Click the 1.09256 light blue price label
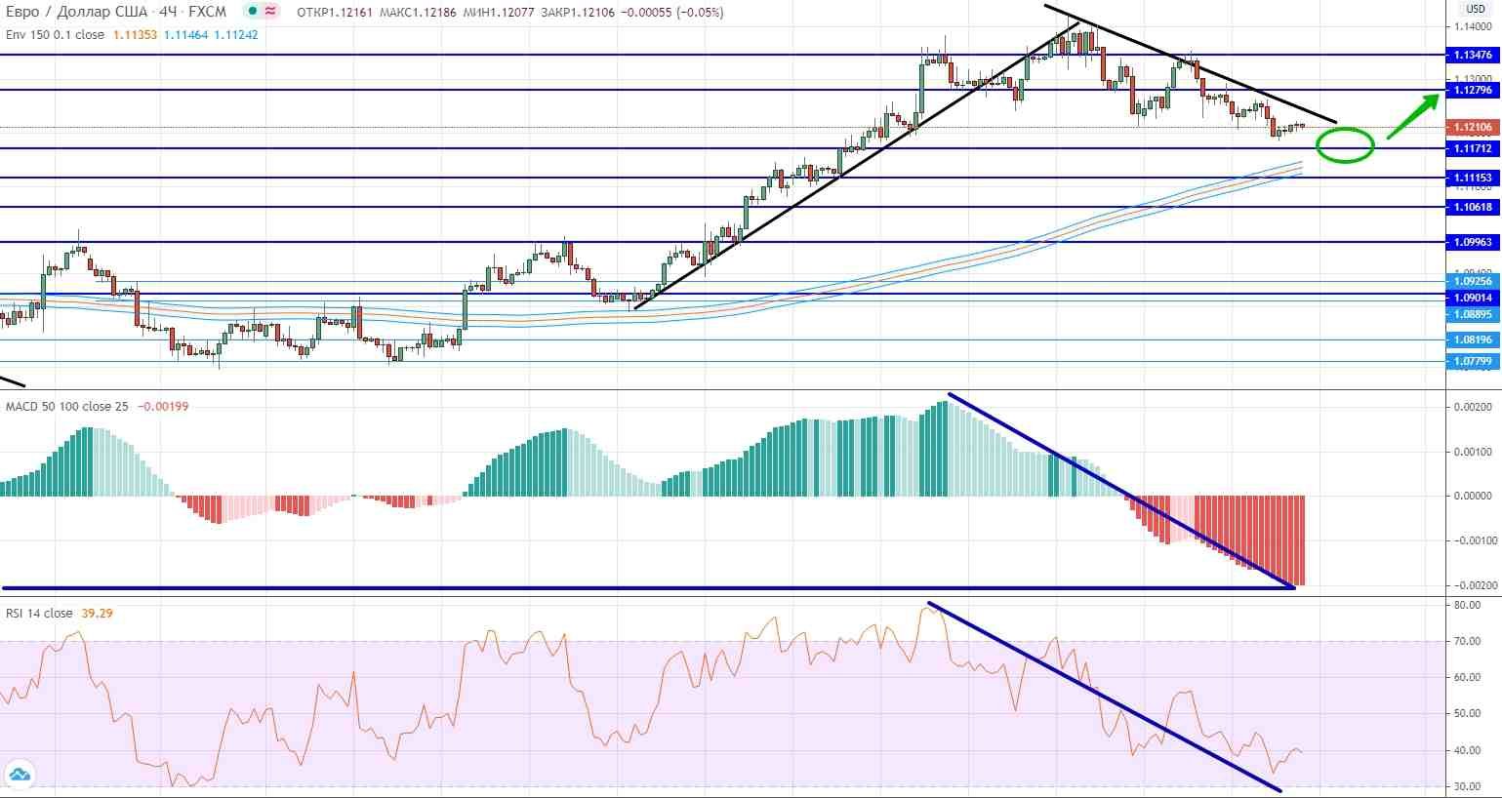This screenshot has width=1502, height=798. click(x=1473, y=281)
